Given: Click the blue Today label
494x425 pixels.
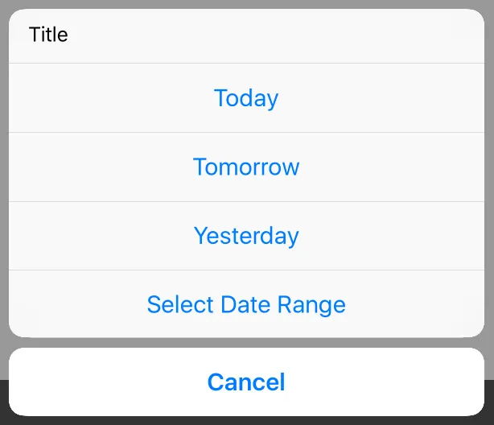Looking at the screenshot, I should [x=246, y=98].
